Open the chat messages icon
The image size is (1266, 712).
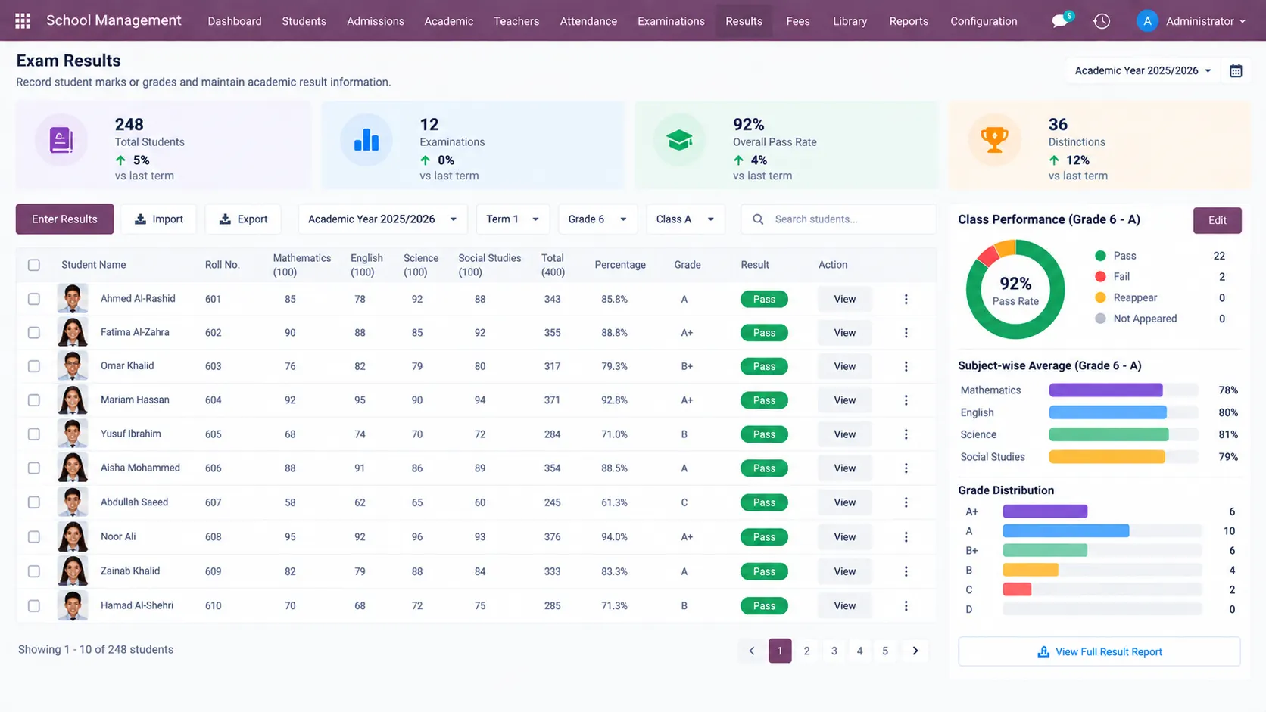click(1060, 21)
